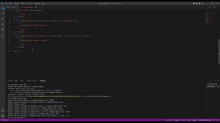Image resolution: width=220 pixels, height=123 pixels.
Task: Switch to the Debug Console panel tab
Action: pos(32,81)
